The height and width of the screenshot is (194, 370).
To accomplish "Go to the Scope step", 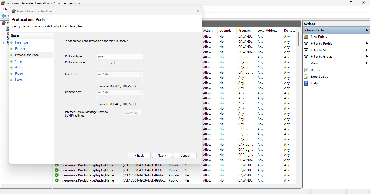I will tap(19, 61).
